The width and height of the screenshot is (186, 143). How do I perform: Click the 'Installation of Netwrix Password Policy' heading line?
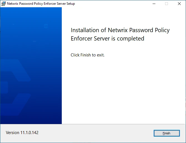tap(120, 30)
